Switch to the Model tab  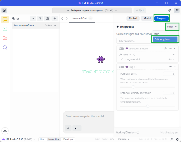(147, 18)
